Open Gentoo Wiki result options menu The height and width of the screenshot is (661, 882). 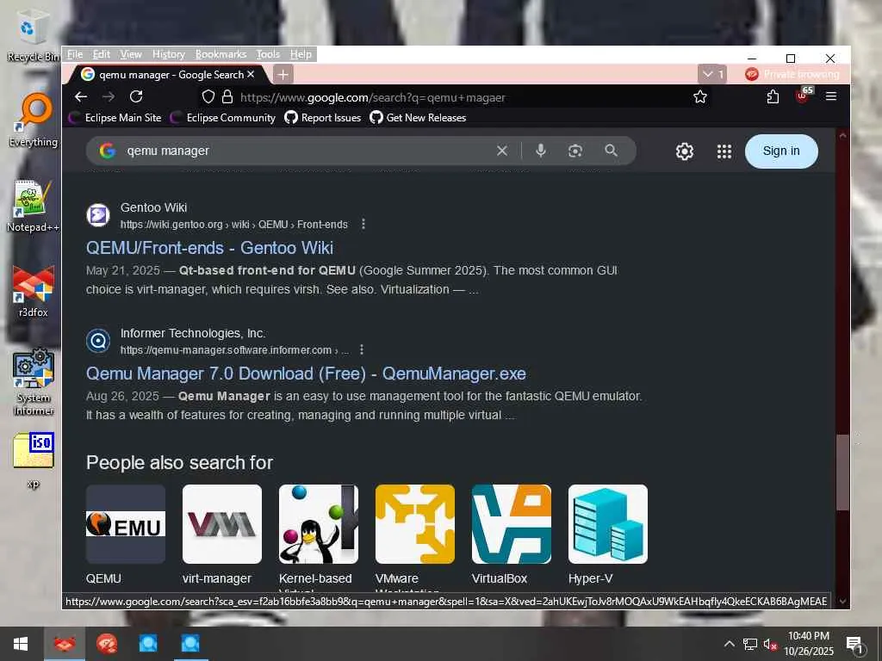pos(363,225)
